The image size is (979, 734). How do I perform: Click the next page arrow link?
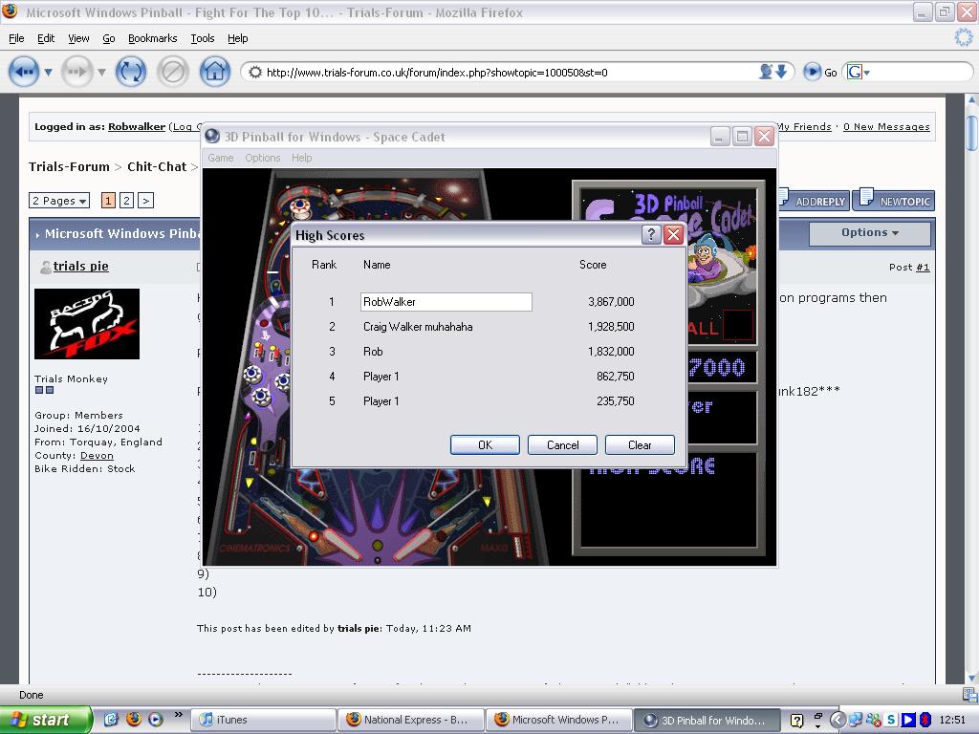point(145,201)
